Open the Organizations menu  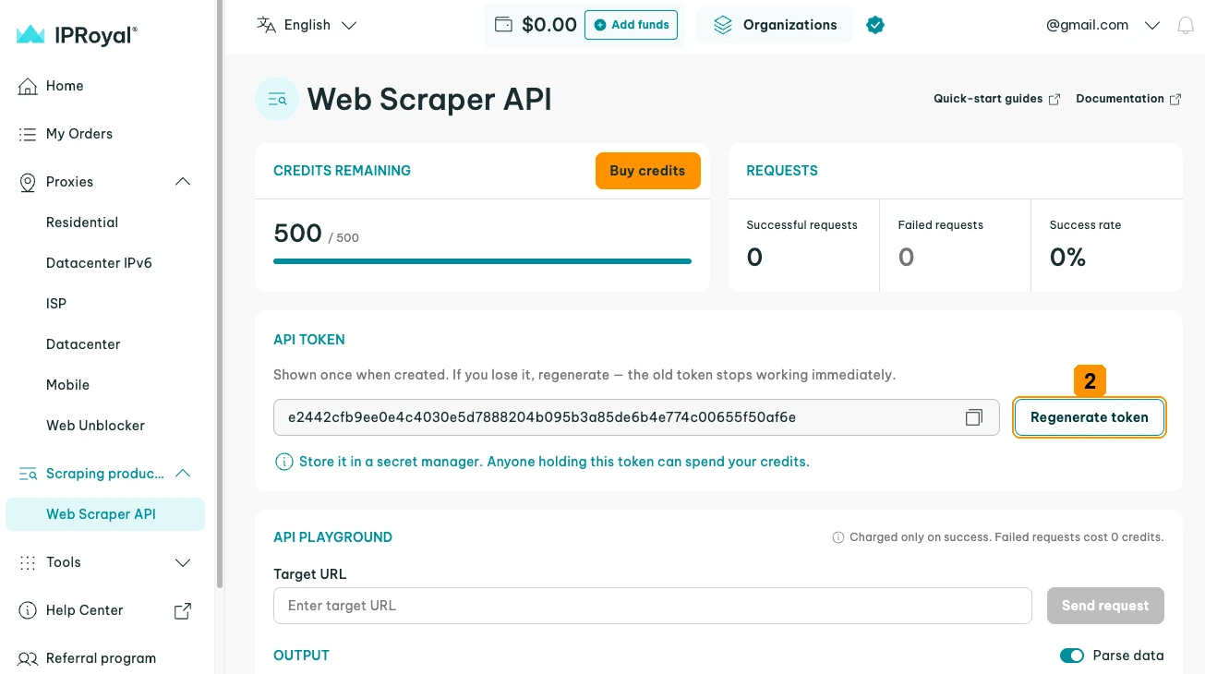(x=774, y=25)
